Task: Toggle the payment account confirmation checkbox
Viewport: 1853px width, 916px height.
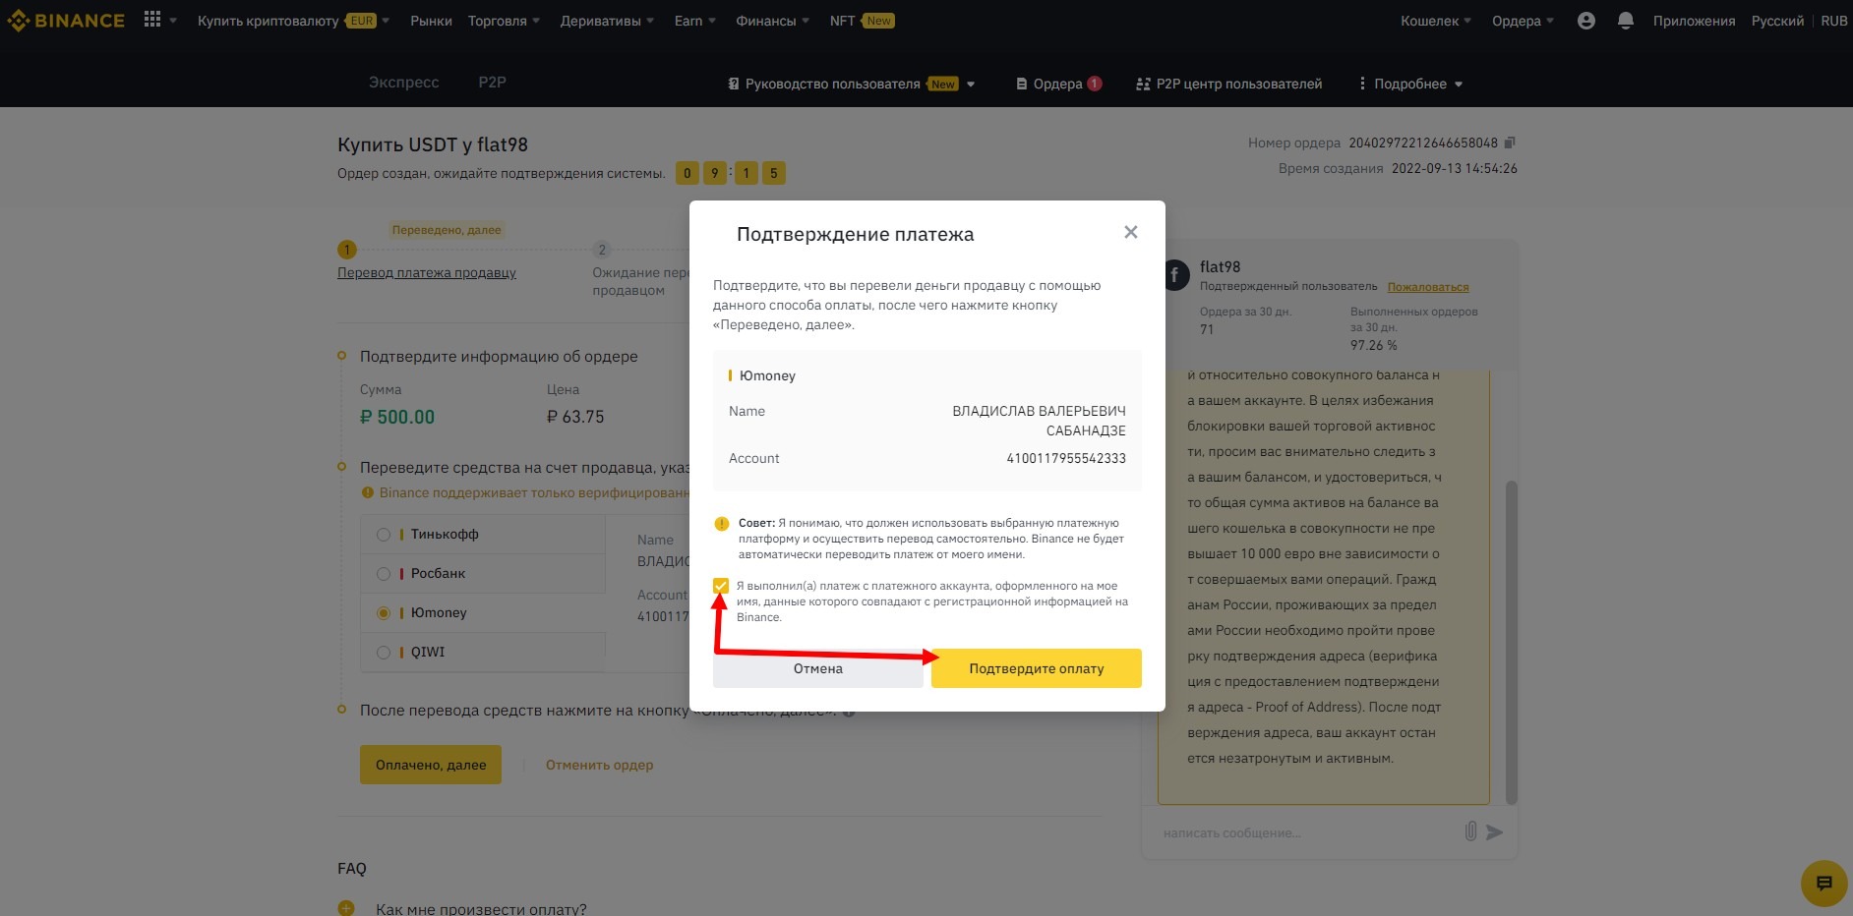Action: tap(721, 586)
